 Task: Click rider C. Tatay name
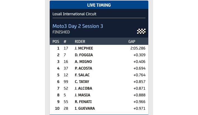[x=83, y=82]
